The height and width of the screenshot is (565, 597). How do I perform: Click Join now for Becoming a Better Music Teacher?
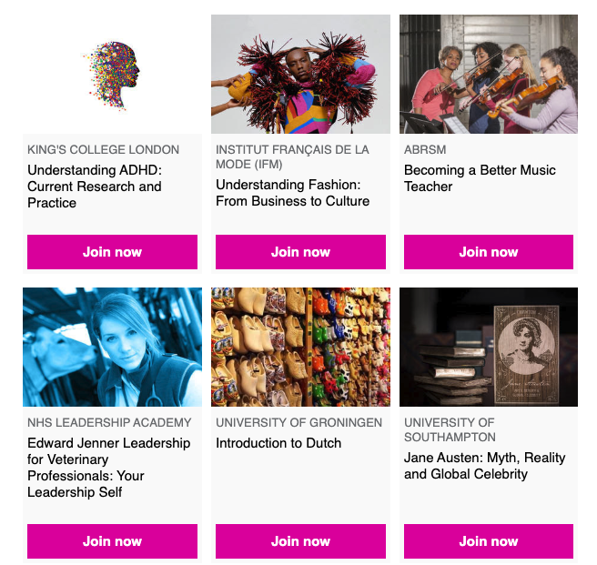click(489, 252)
